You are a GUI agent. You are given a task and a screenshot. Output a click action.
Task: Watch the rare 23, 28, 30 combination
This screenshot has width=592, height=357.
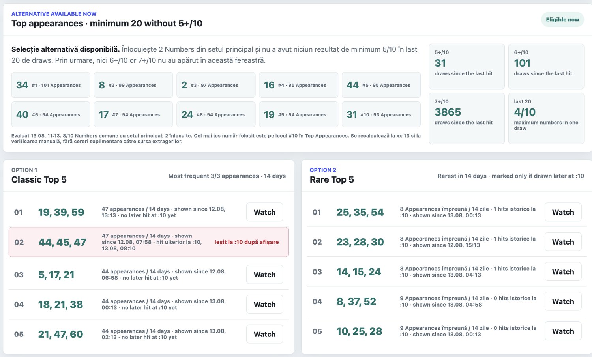(563, 242)
